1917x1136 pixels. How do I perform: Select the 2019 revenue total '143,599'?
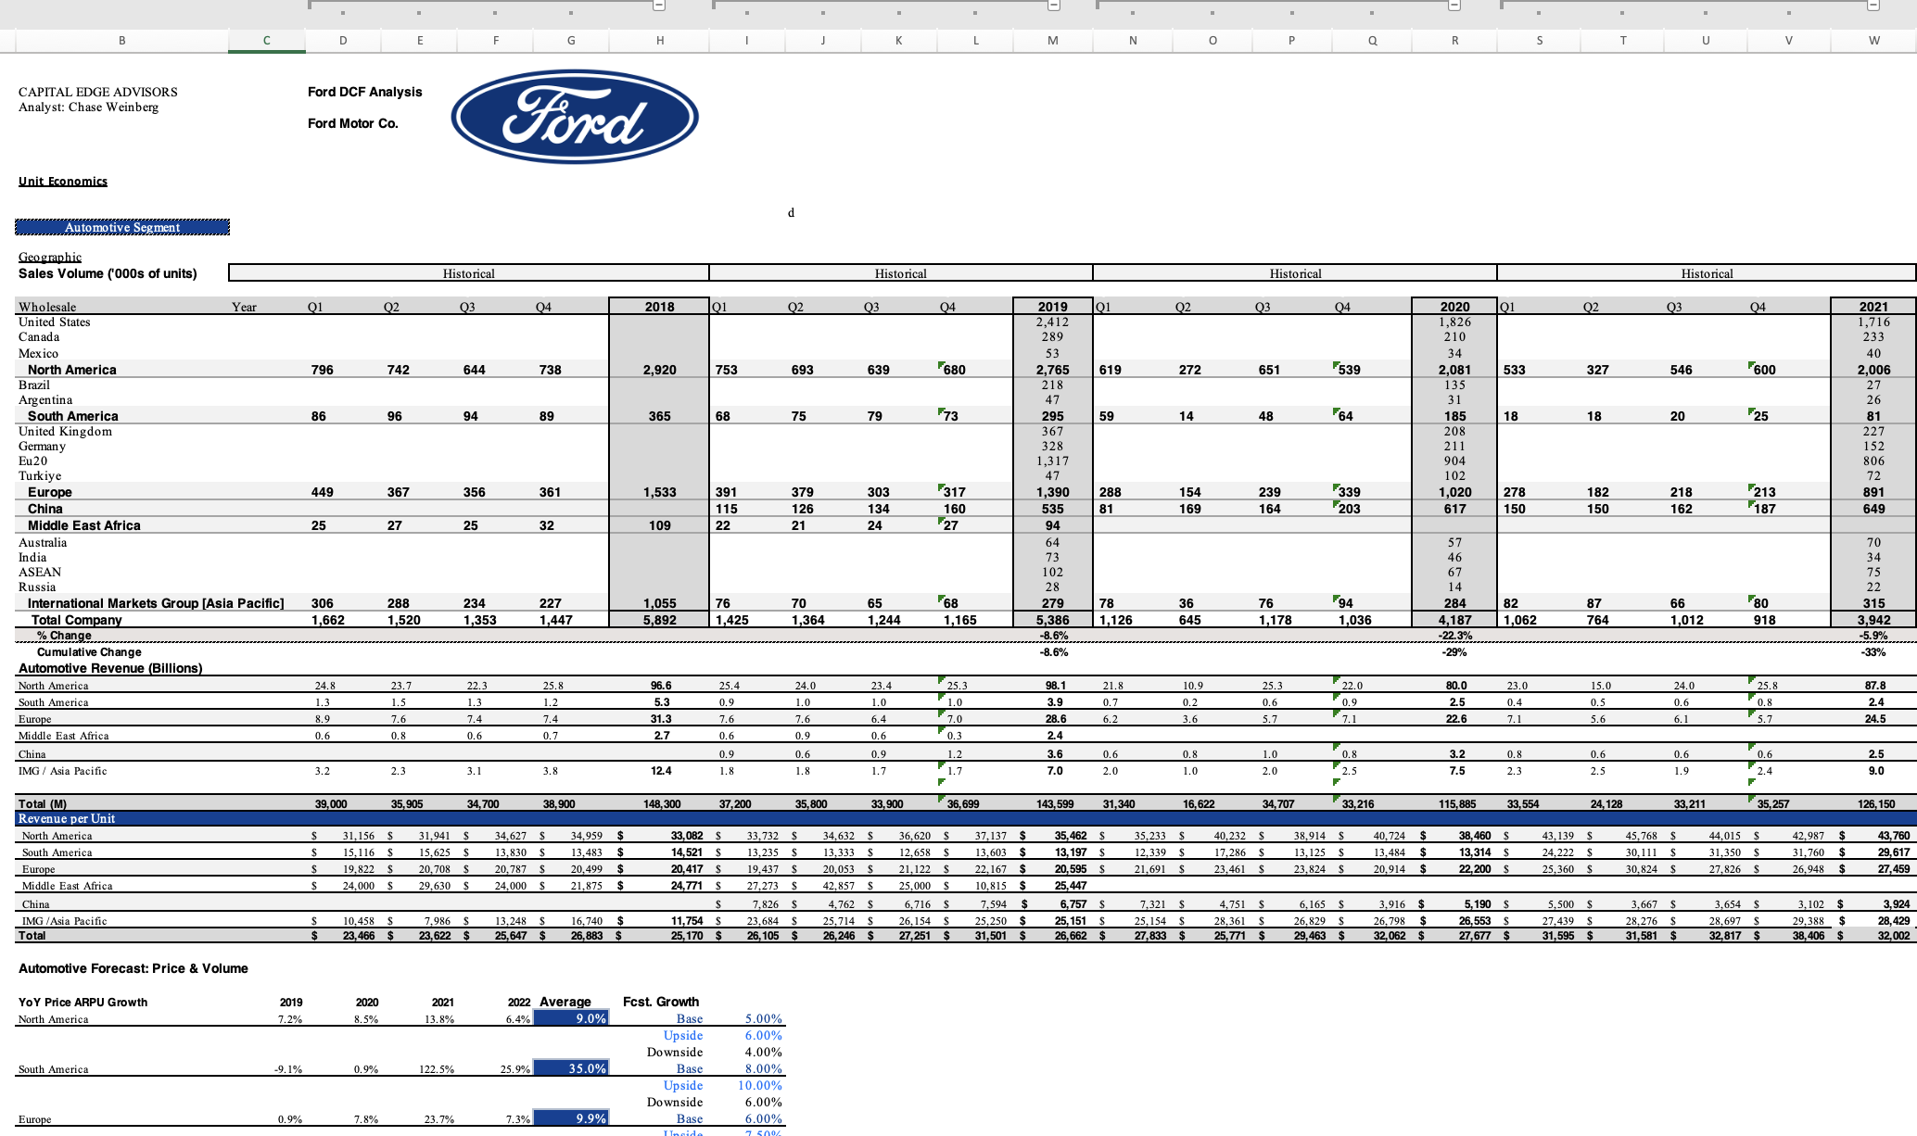click(1054, 804)
